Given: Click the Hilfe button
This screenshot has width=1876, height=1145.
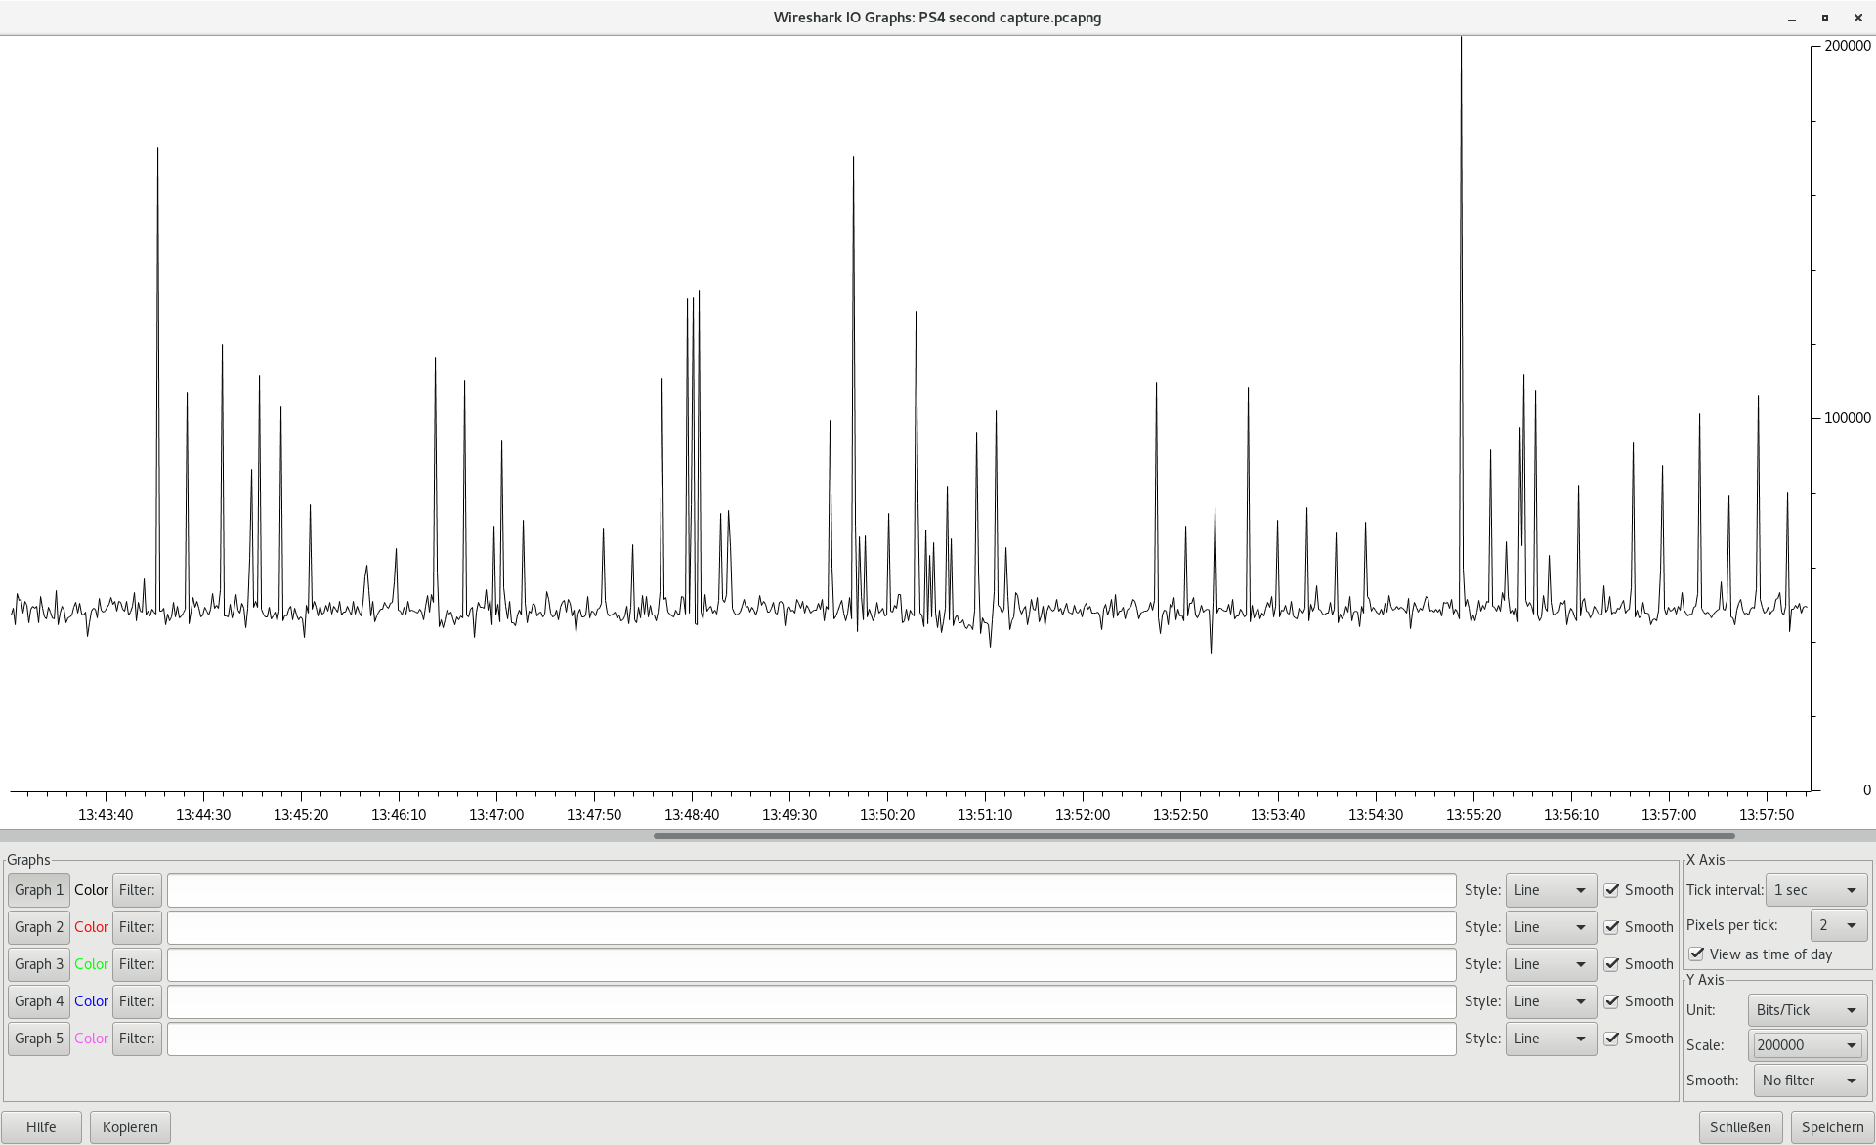Looking at the screenshot, I should coord(41,1127).
